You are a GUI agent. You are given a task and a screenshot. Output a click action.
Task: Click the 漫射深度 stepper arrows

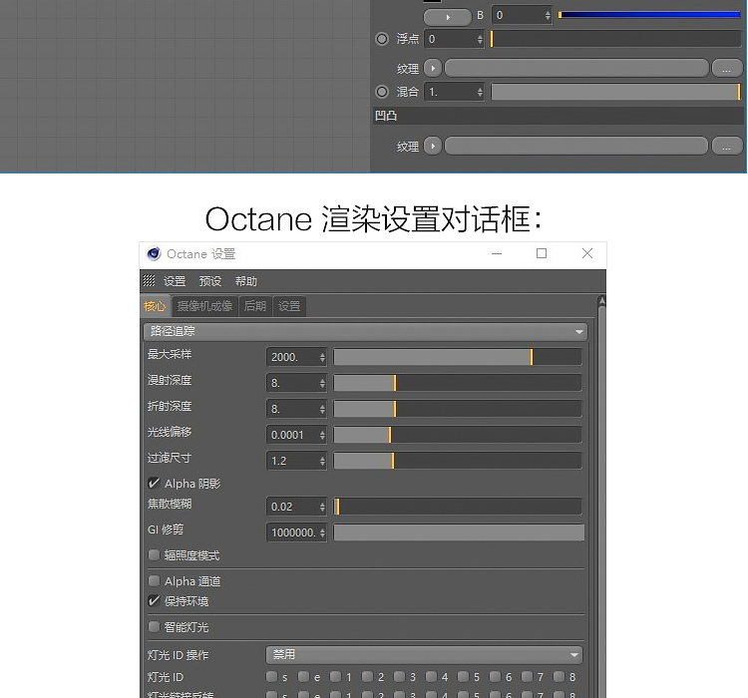(x=322, y=383)
